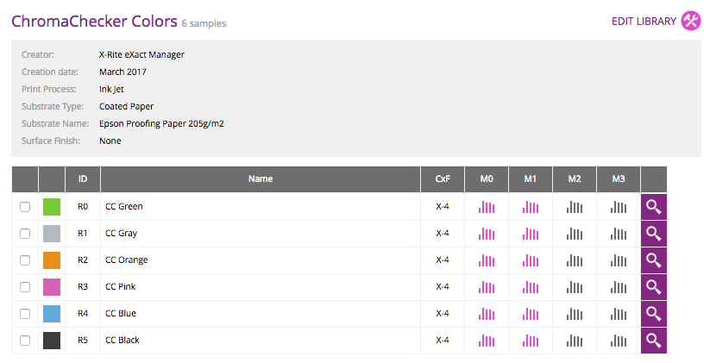The height and width of the screenshot is (363, 710).
Task: Tick the CC Black row checkbox
Action: 25,341
